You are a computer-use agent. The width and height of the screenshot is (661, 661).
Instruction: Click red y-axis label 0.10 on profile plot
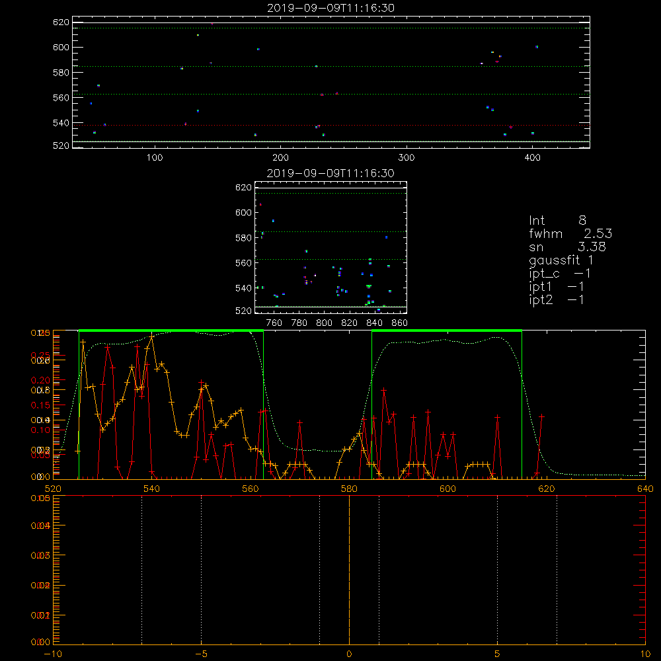(40, 430)
